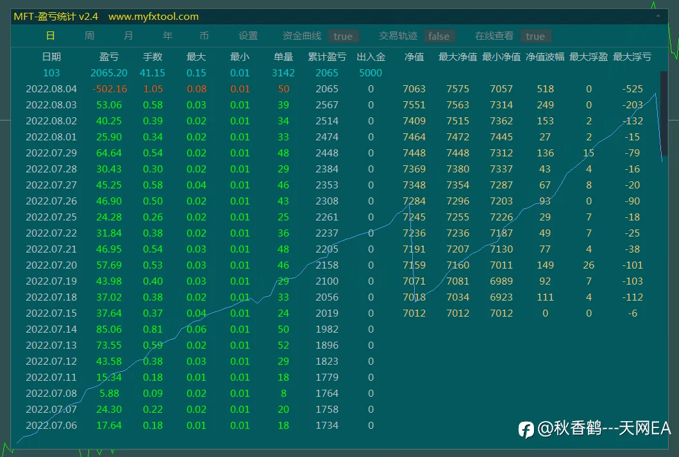The height and width of the screenshot is (457, 679).
Task: Switch to the 日 (daily) tab
Action: [51, 36]
